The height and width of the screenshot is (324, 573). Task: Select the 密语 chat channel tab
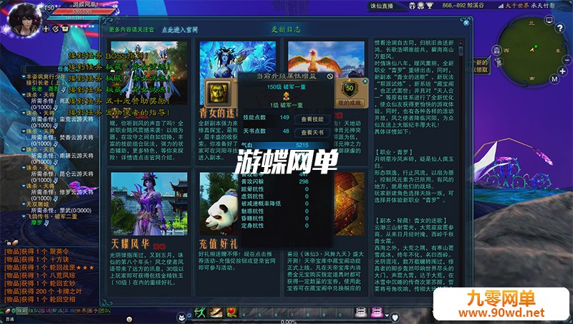45,311
